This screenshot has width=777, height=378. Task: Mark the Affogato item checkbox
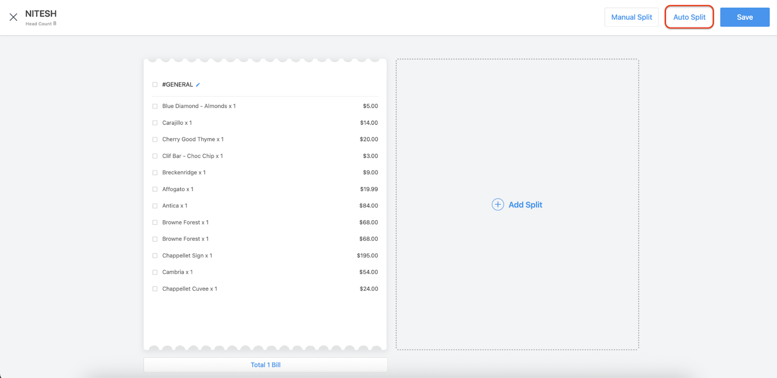pyautogui.click(x=155, y=189)
